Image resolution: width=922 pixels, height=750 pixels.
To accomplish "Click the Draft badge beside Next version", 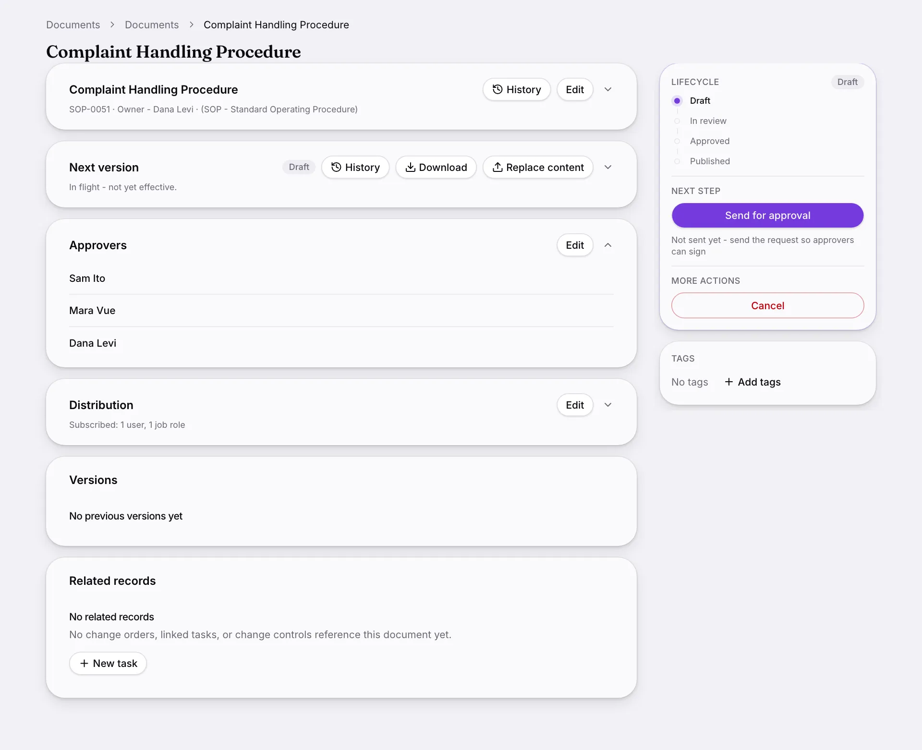I will coord(299,167).
